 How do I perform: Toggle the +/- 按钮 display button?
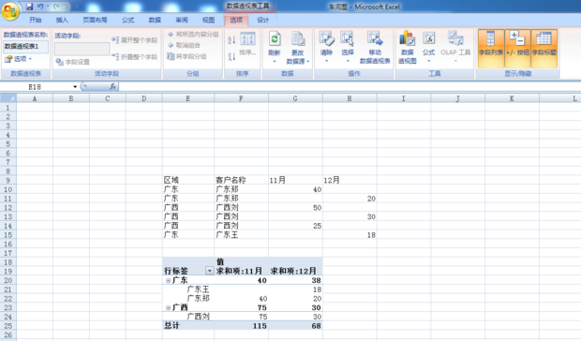coord(517,48)
